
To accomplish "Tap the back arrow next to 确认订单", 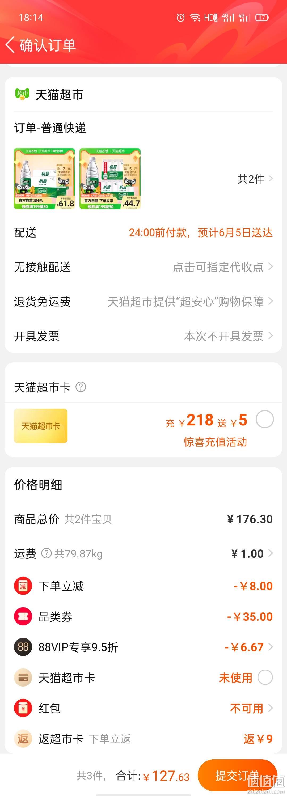I will click(x=10, y=45).
